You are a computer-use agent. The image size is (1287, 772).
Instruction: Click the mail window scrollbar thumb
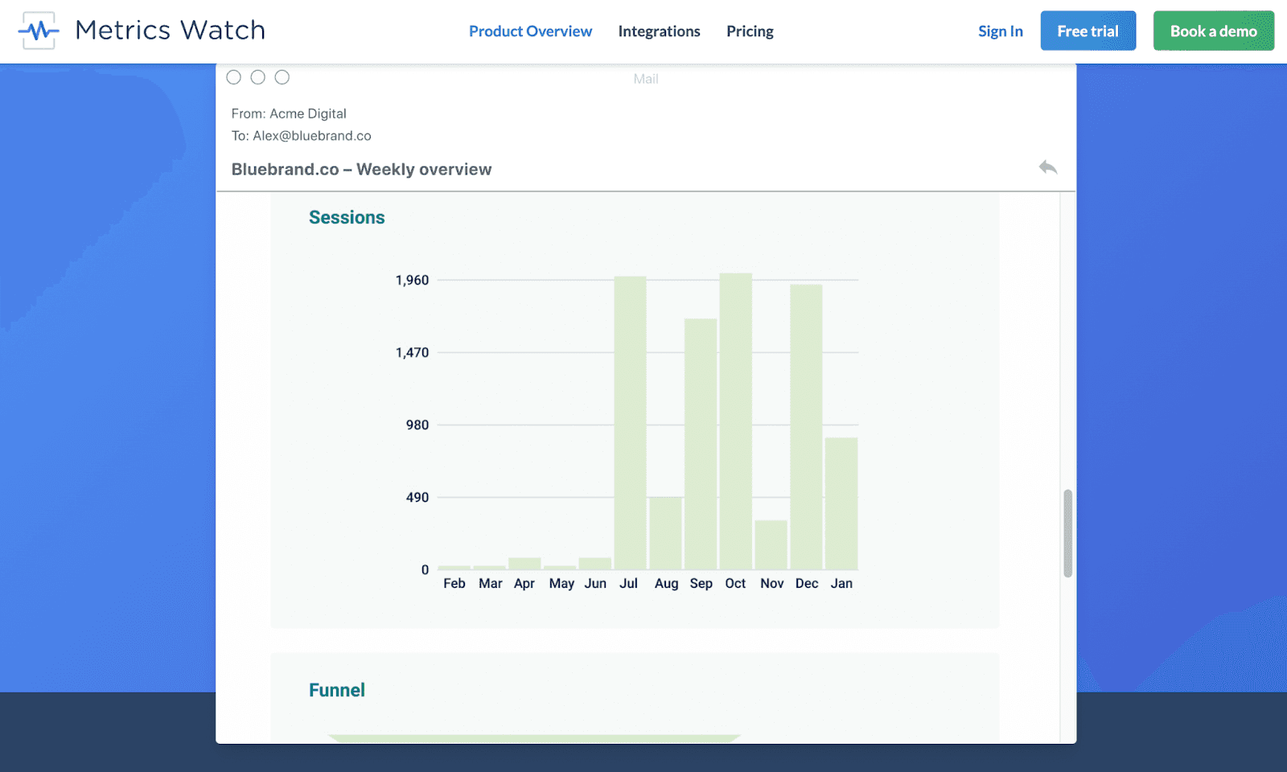click(x=1067, y=533)
